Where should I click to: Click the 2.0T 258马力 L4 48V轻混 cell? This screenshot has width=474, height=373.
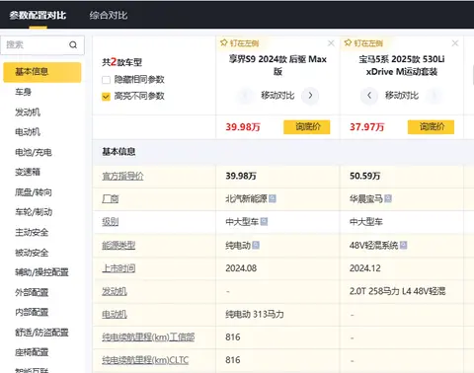(x=397, y=291)
